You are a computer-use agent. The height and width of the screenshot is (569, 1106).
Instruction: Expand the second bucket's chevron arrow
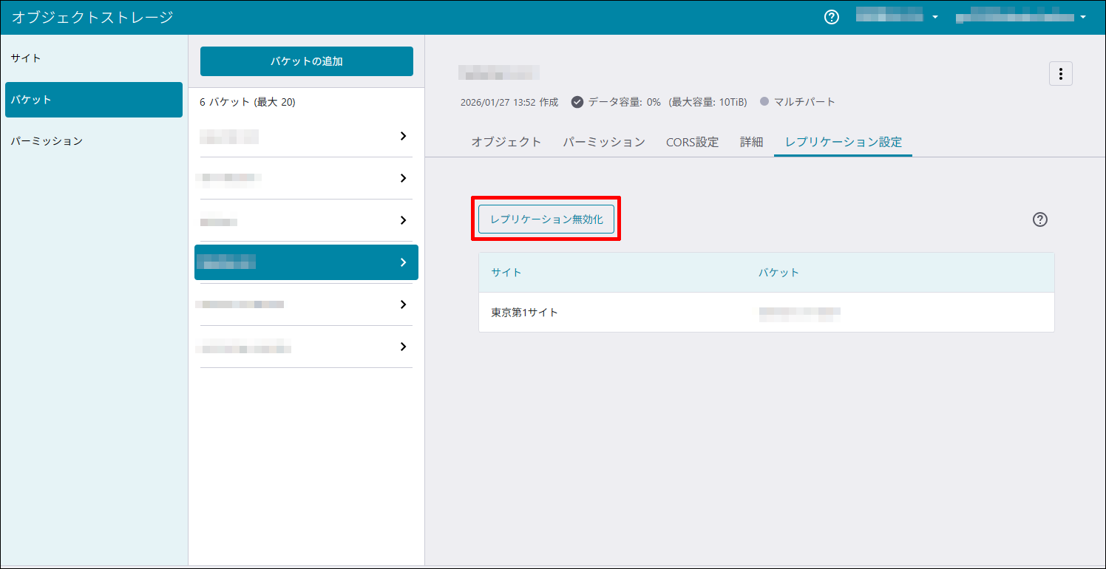pos(403,178)
